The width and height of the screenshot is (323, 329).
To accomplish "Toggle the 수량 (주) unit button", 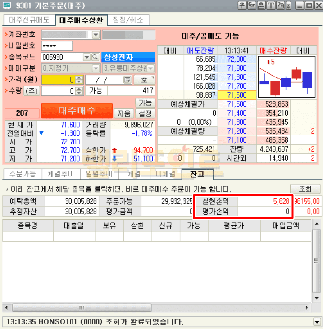I will (31, 91).
